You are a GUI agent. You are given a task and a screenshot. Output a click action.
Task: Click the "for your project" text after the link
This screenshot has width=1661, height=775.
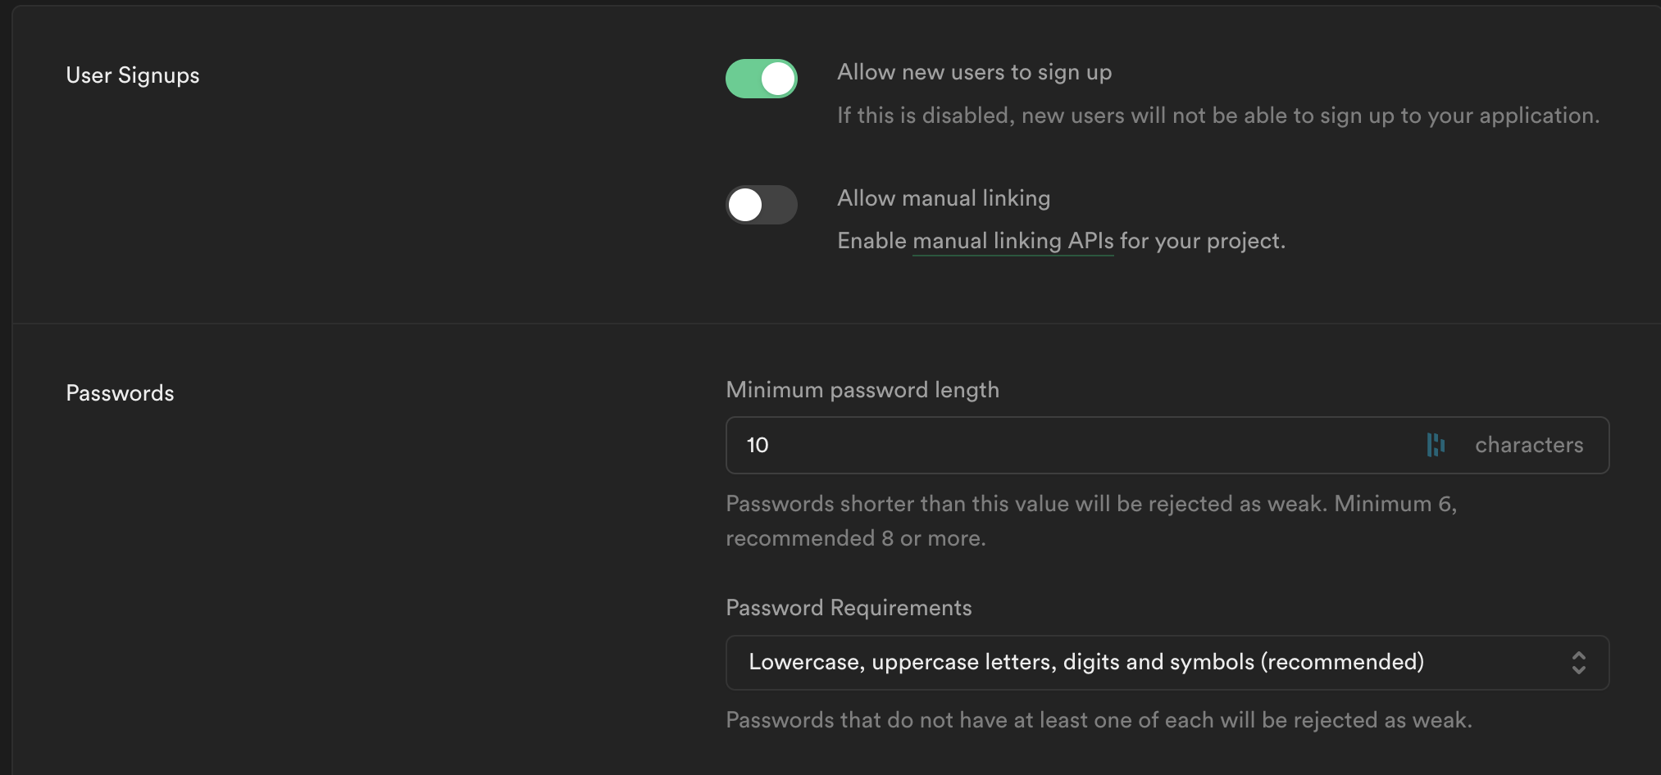1202,241
